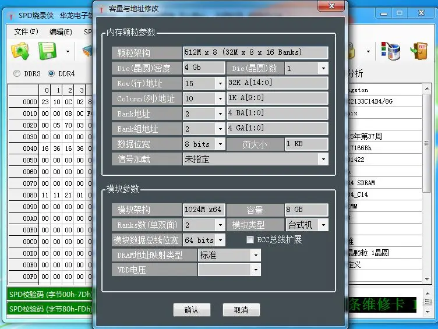Click SPD校验码 (字节00h-7Dh) status row
Viewport: 438px width, 329px height.
tap(50, 294)
